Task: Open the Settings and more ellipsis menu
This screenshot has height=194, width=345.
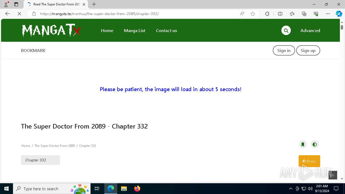Action: 328,14
